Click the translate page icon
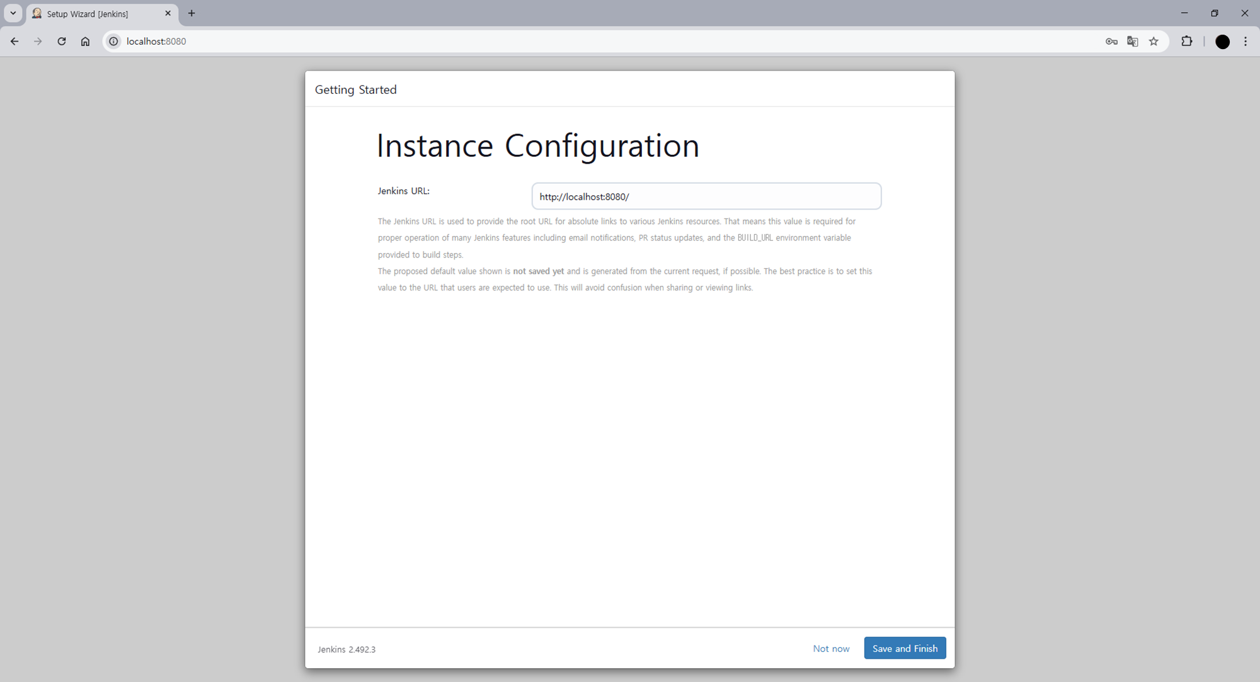 [x=1133, y=42]
